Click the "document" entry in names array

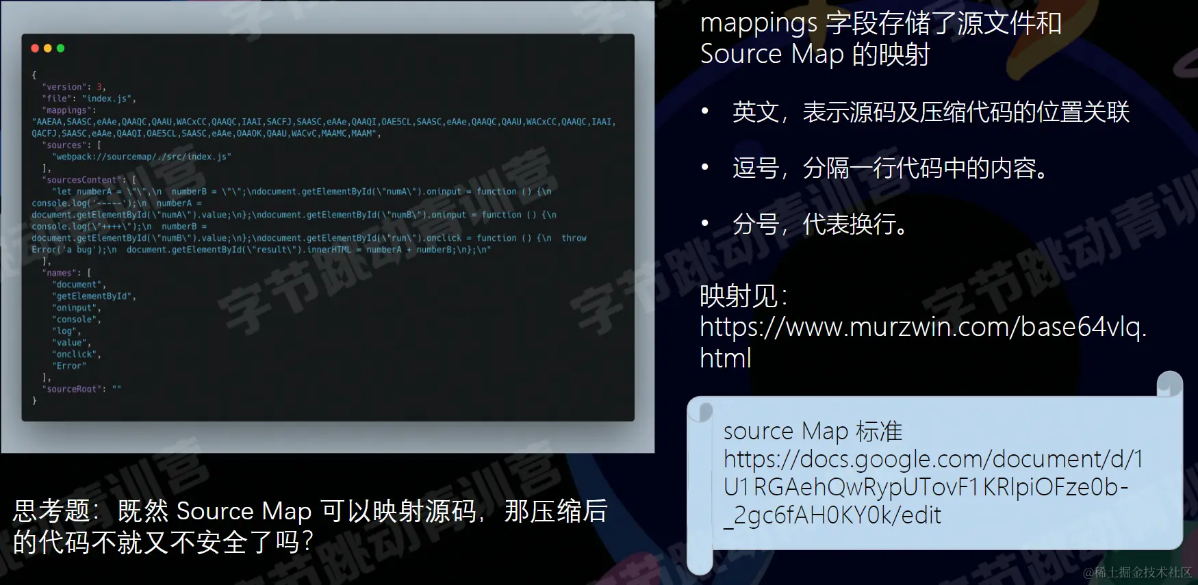[x=77, y=285]
